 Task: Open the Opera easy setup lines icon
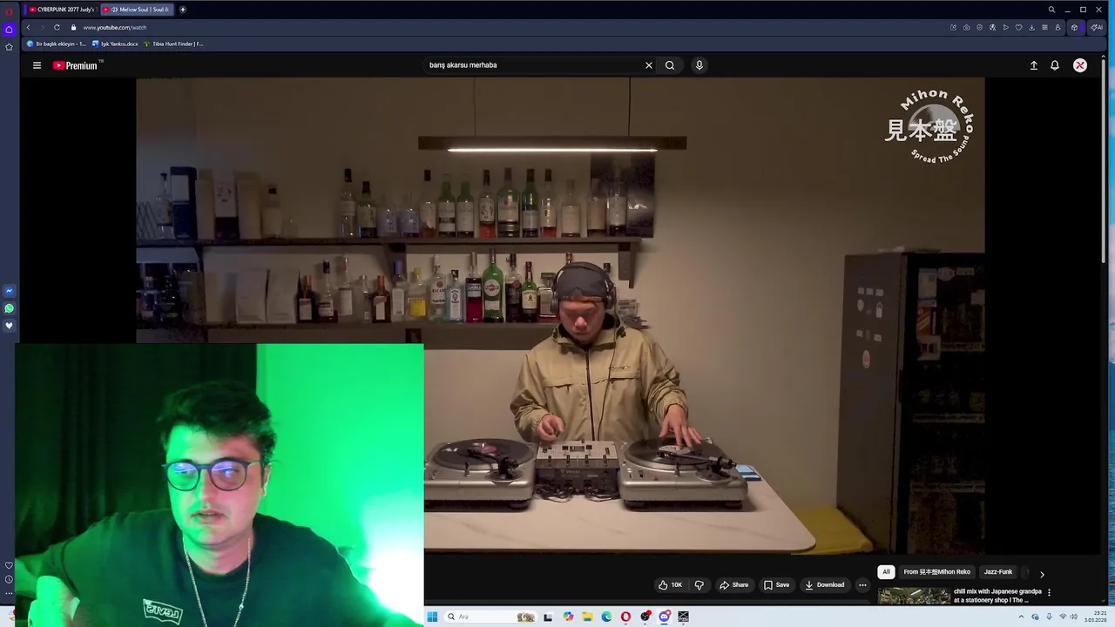pos(1044,27)
